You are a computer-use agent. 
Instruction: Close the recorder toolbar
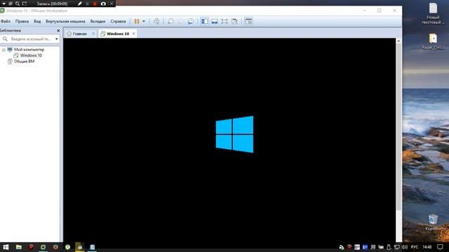point(112,3)
